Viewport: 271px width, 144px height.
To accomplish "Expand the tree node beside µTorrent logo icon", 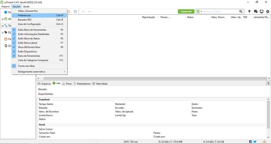I will 3,19.
